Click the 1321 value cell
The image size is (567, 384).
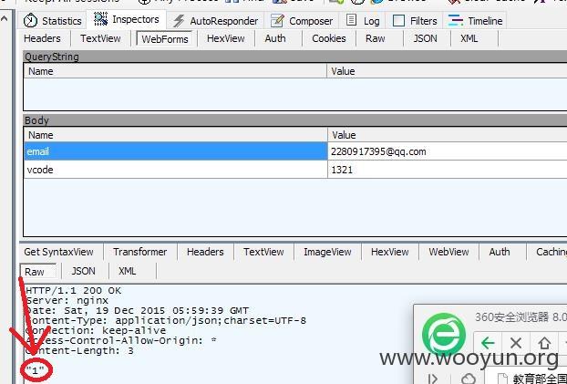[448, 170]
